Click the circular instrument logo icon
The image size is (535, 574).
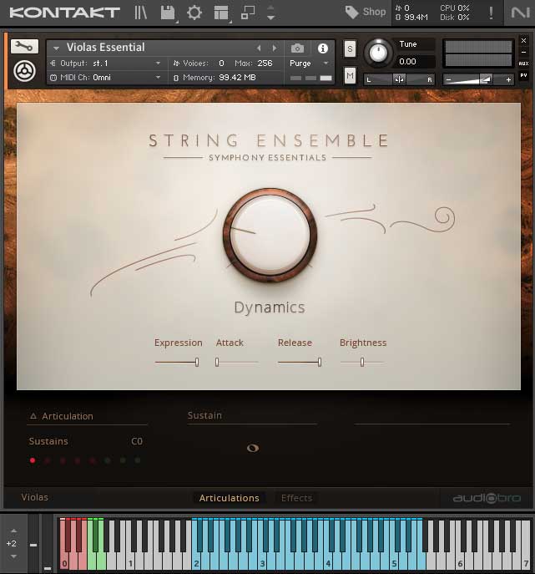(x=24, y=71)
